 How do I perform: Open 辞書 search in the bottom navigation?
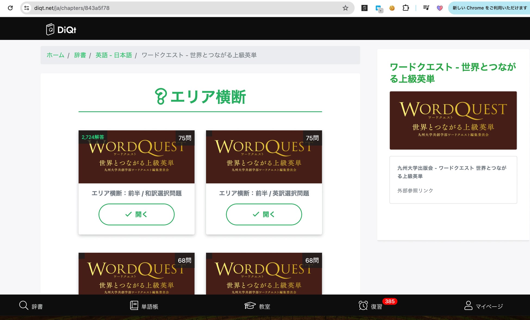pos(31,306)
